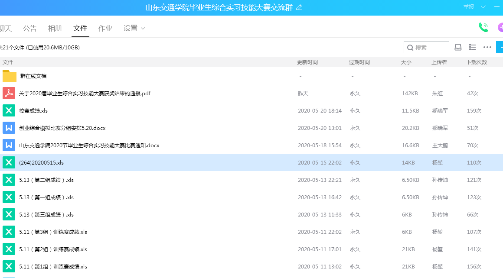This screenshot has width=503, height=278.
Task: Switch to the 相册 tab
Action: pyautogui.click(x=55, y=29)
